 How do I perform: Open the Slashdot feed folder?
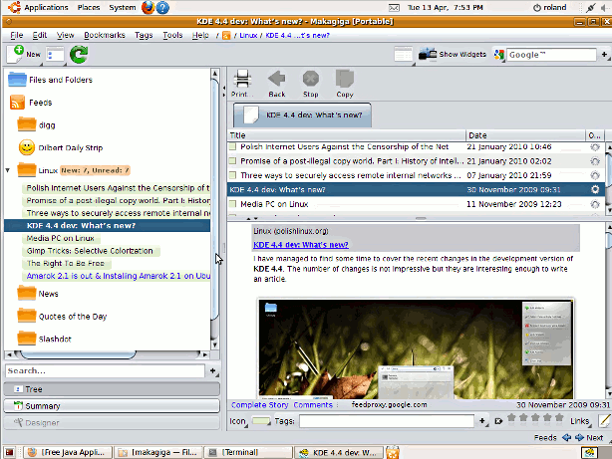(27, 339)
